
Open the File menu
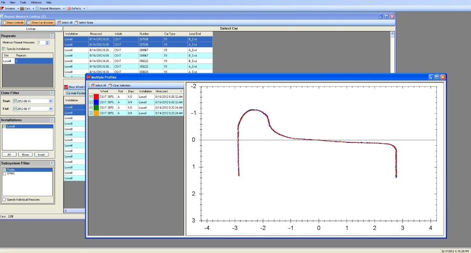tap(3, 2)
